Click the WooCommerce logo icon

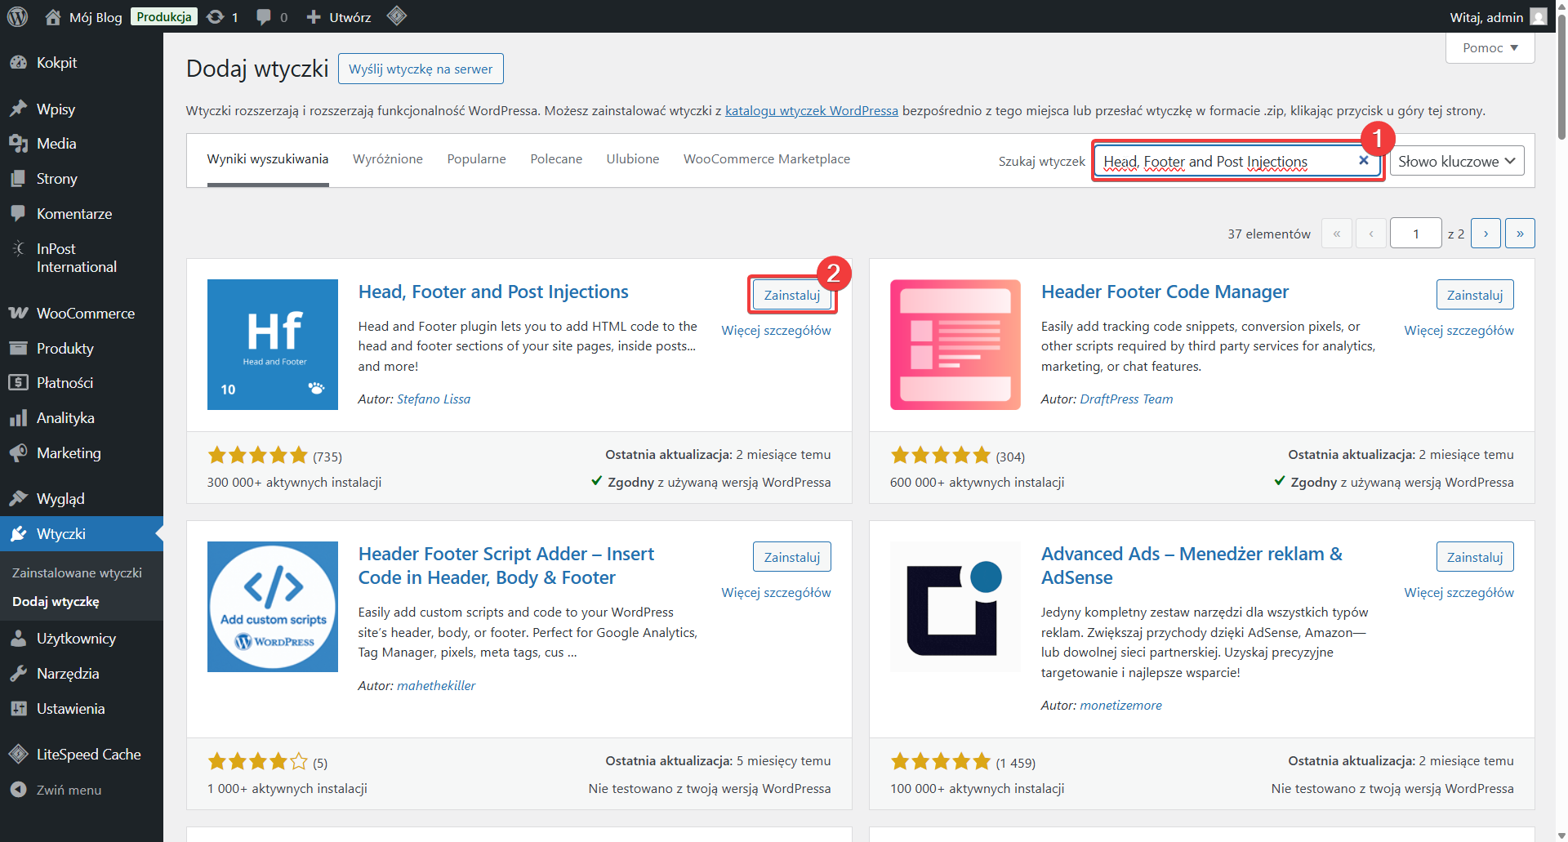18,314
